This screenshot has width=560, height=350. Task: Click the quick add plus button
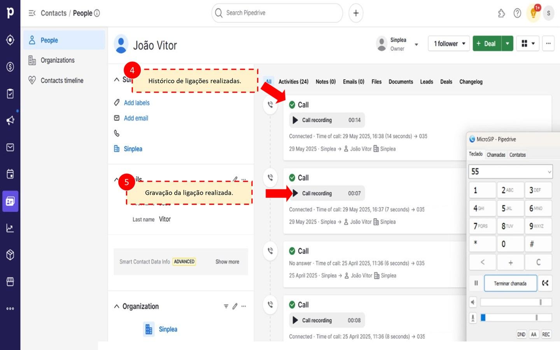355,13
